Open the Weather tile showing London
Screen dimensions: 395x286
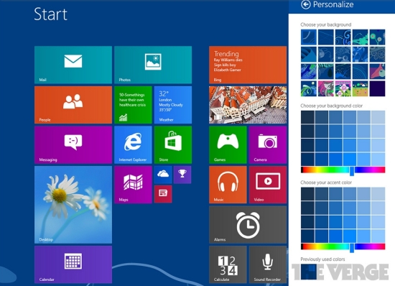(x=173, y=105)
